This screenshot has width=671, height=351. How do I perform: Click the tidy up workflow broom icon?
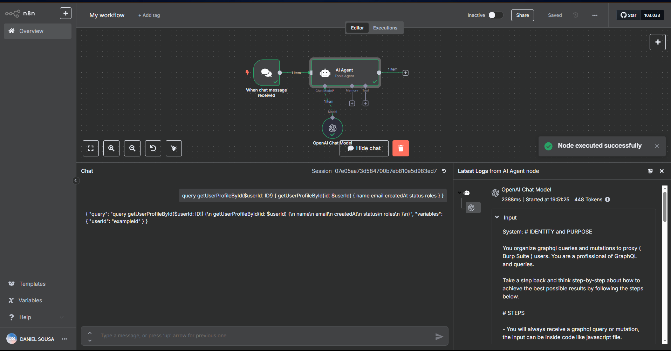click(x=174, y=148)
